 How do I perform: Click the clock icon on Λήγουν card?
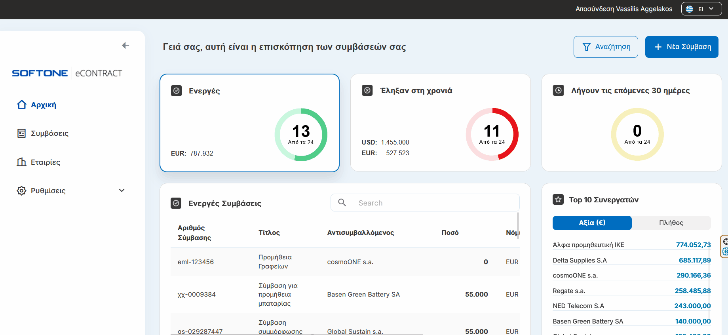point(558,90)
